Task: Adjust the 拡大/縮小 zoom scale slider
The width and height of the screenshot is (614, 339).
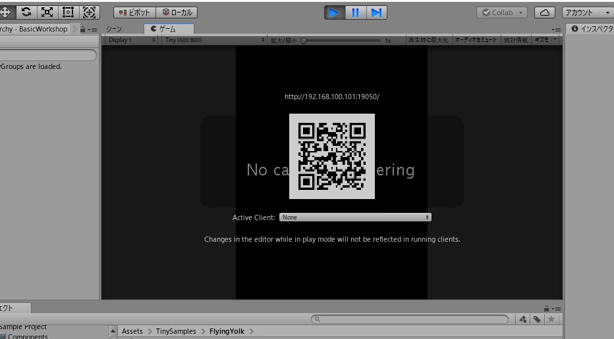Action: 341,40
